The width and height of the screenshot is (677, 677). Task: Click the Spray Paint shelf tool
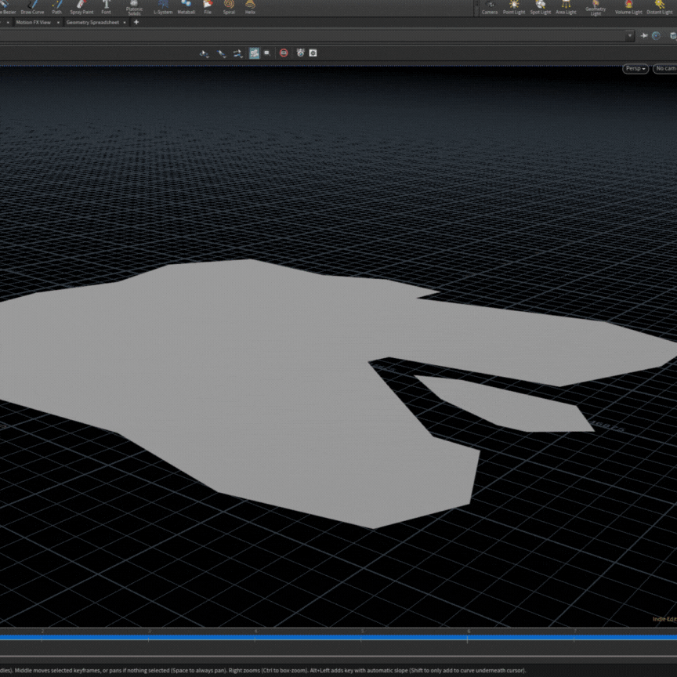81,7
